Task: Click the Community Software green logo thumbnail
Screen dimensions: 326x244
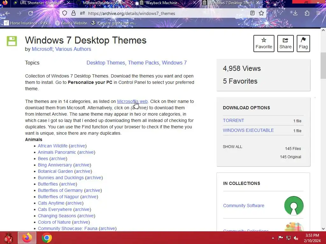Action: tap(294, 206)
